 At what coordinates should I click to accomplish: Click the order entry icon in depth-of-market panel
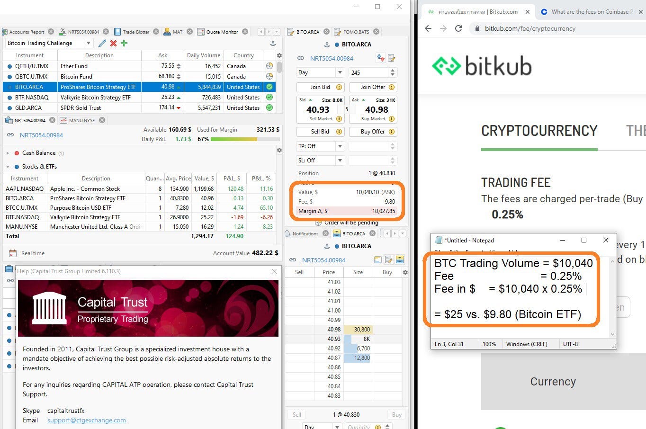(389, 259)
